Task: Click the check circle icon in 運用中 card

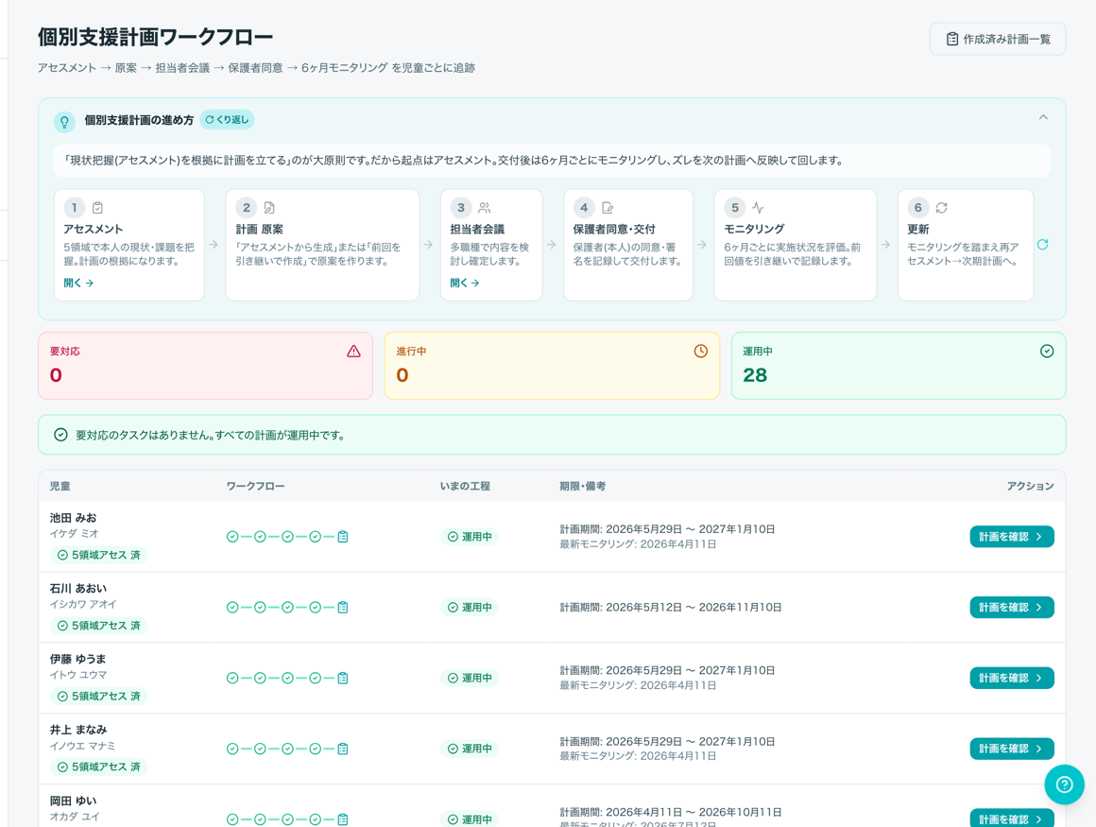Action: [1047, 351]
